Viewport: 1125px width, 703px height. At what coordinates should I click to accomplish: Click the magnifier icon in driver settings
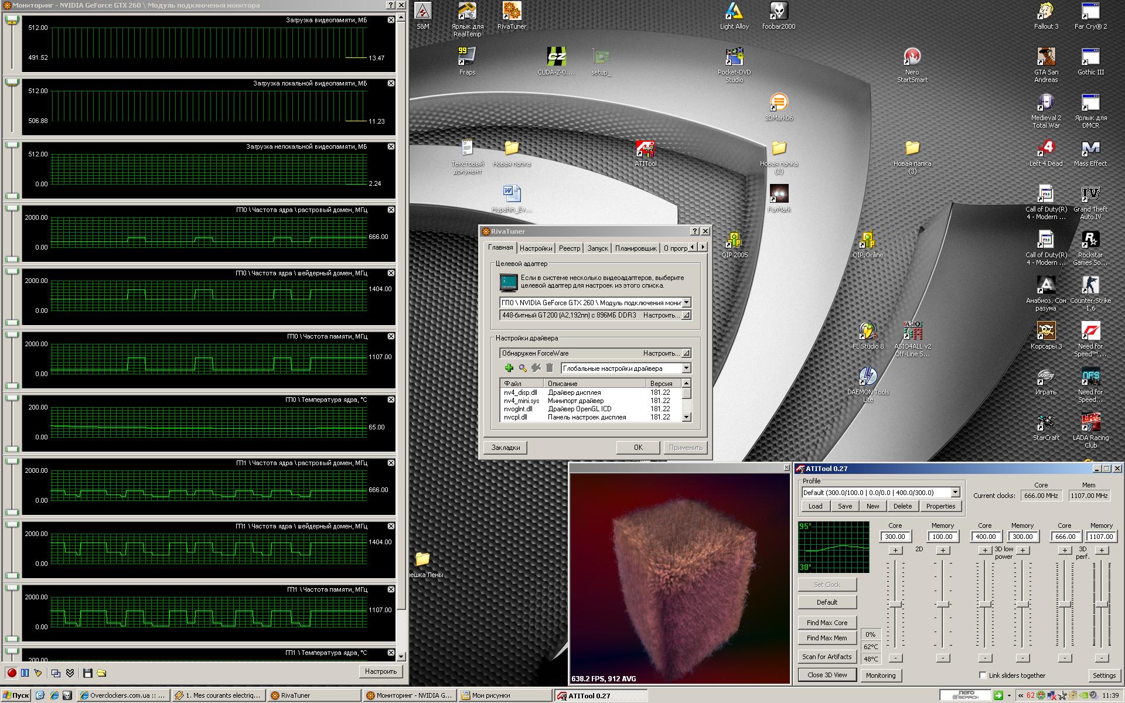(x=522, y=368)
